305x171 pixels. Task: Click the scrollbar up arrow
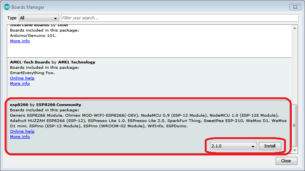coord(295,28)
